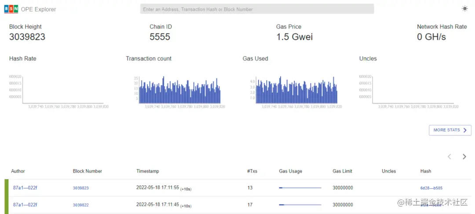Click the Timestamp column header
The width and height of the screenshot is (475, 214).
(x=148, y=171)
